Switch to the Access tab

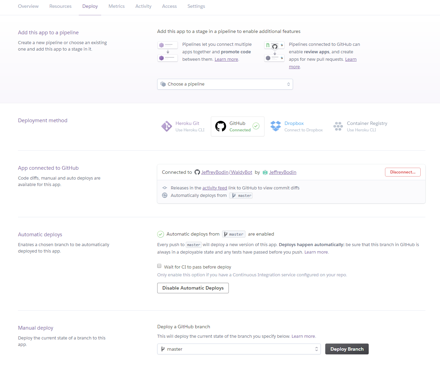pyautogui.click(x=169, y=6)
